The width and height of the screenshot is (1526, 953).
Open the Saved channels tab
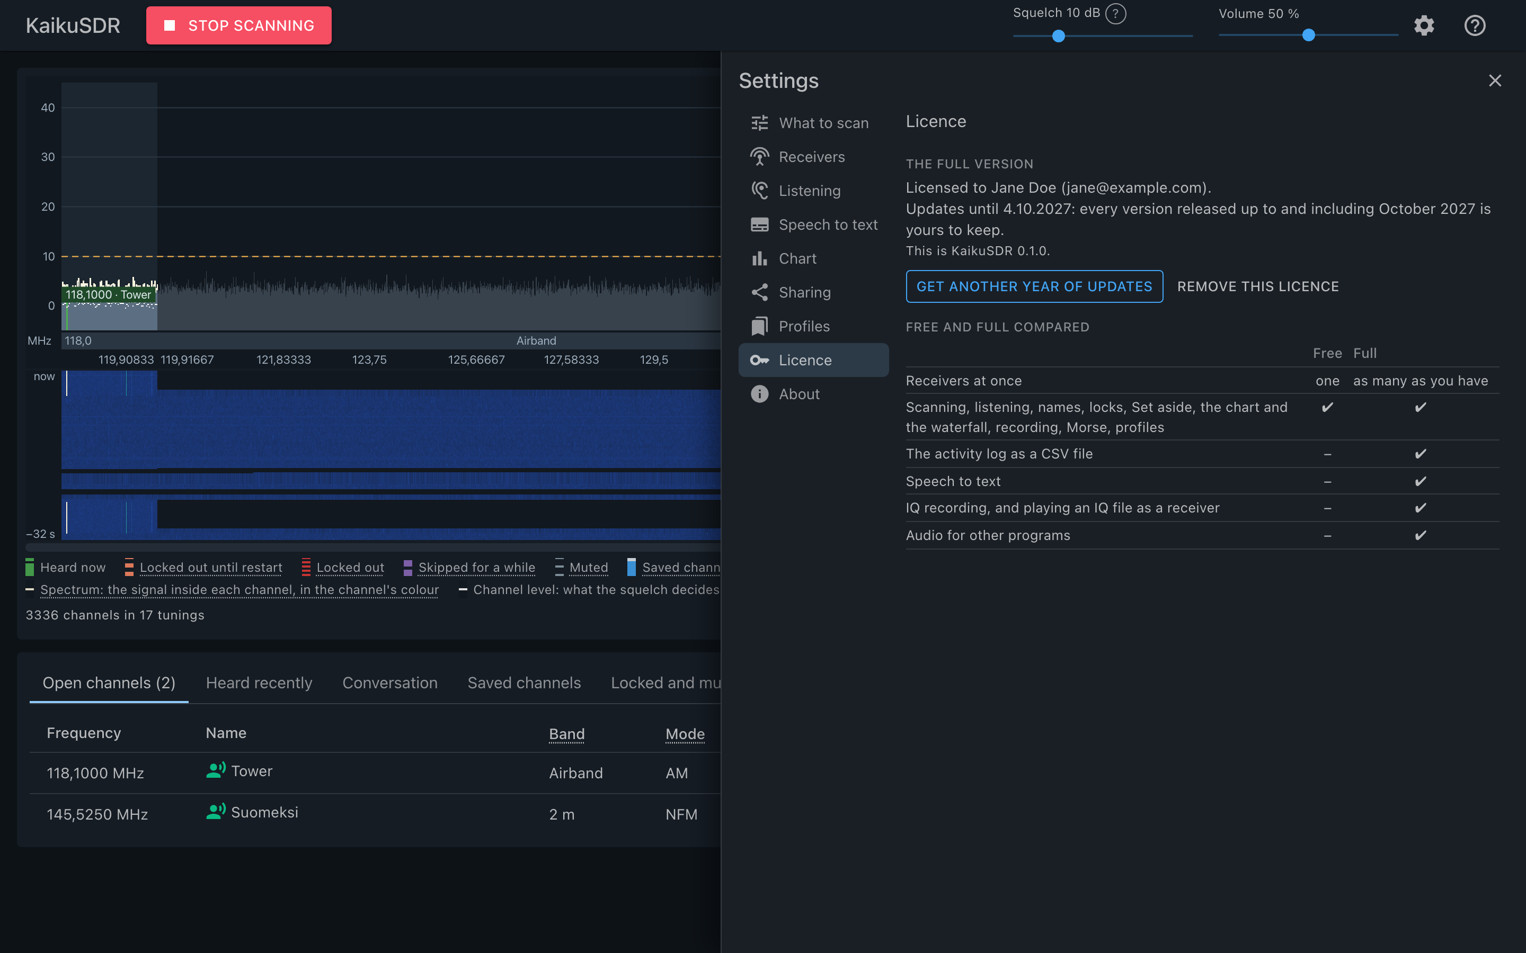click(x=524, y=682)
